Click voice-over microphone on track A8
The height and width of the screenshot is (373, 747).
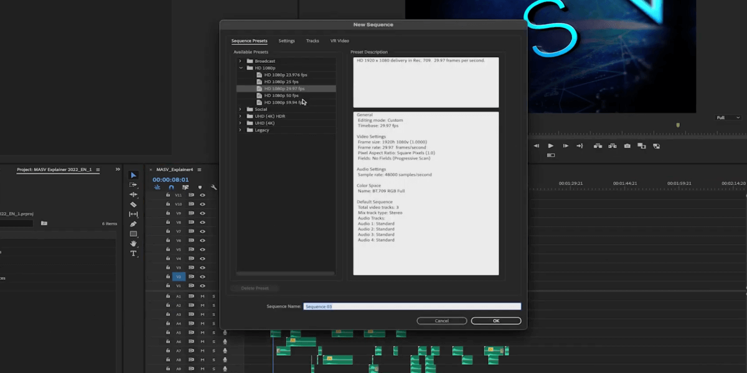click(x=225, y=359)
